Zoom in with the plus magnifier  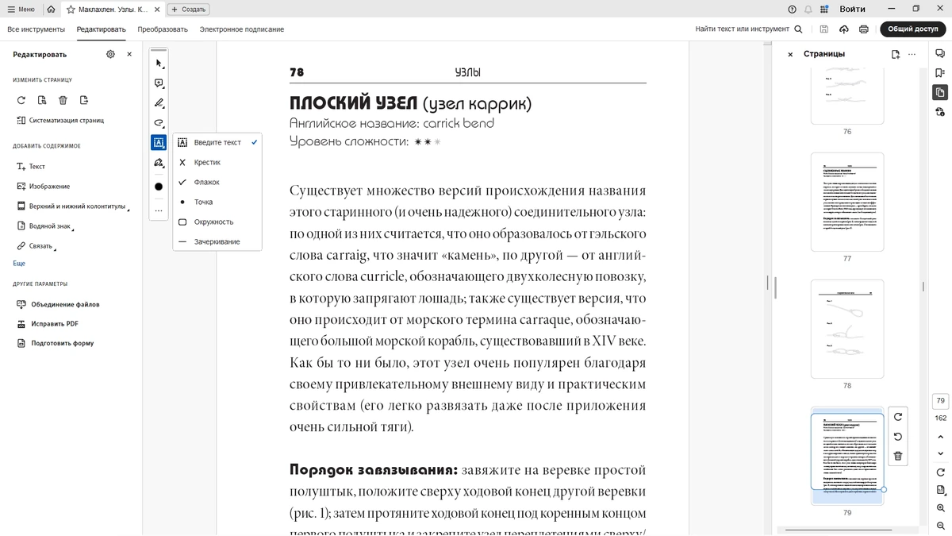click(x=941, y=508)
